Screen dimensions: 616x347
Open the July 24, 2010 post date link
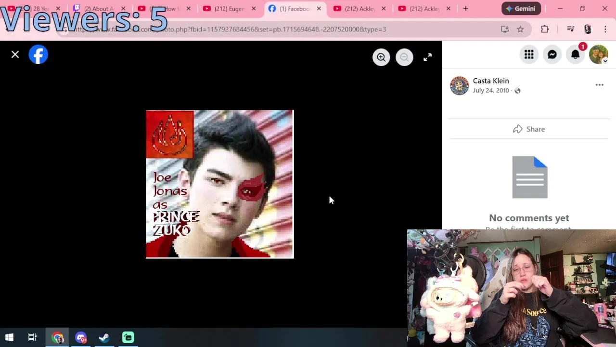coord(491,91)
